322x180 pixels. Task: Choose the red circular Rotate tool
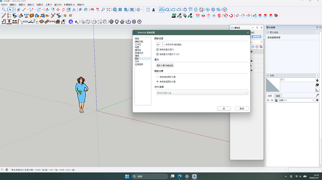coord(63,10)
